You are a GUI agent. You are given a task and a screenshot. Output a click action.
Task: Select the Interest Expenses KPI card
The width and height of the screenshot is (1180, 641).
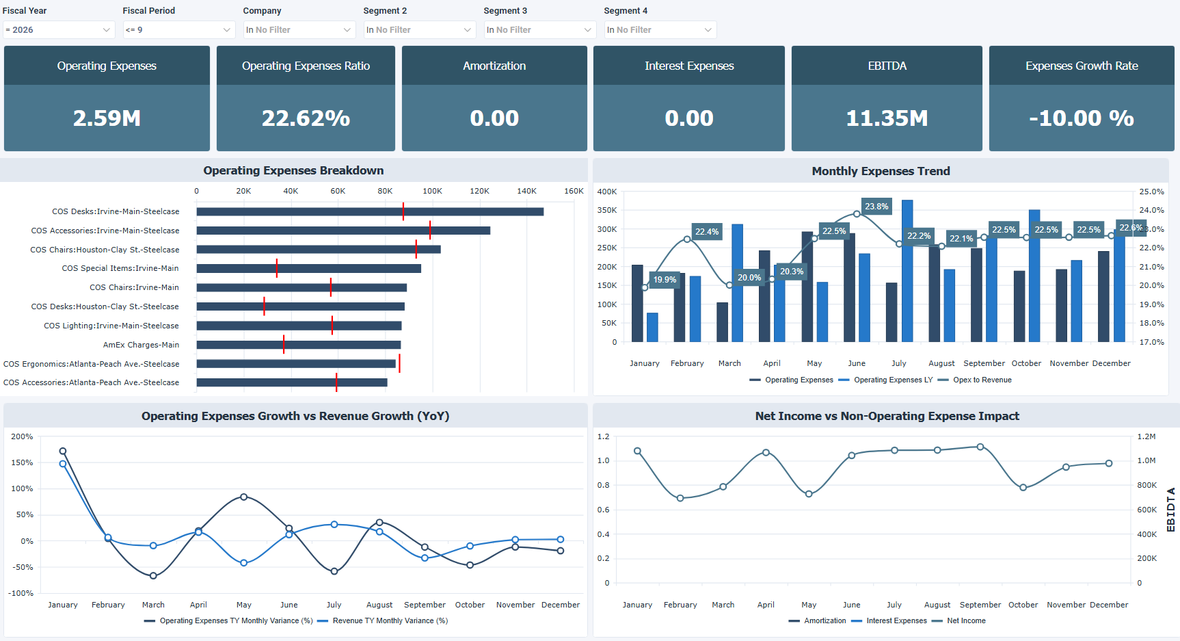point(689,99)
